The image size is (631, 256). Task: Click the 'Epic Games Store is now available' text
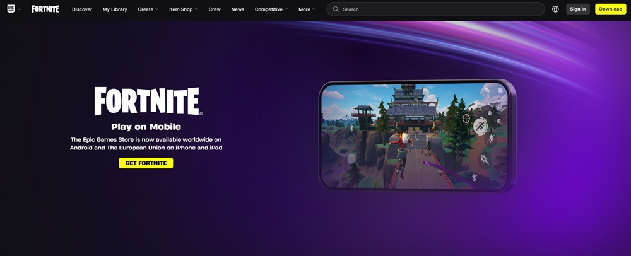(146, 144)
